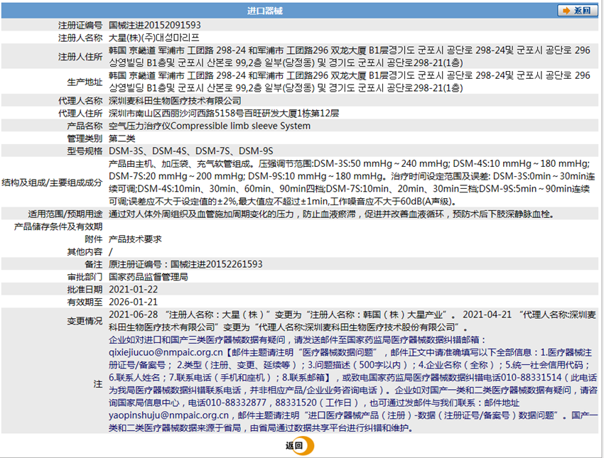
Task: Click the 其他内容 label
Action: click(x=85, y=251)
